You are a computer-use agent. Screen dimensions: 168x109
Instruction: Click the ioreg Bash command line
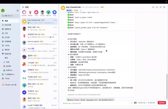click(93, 22)
